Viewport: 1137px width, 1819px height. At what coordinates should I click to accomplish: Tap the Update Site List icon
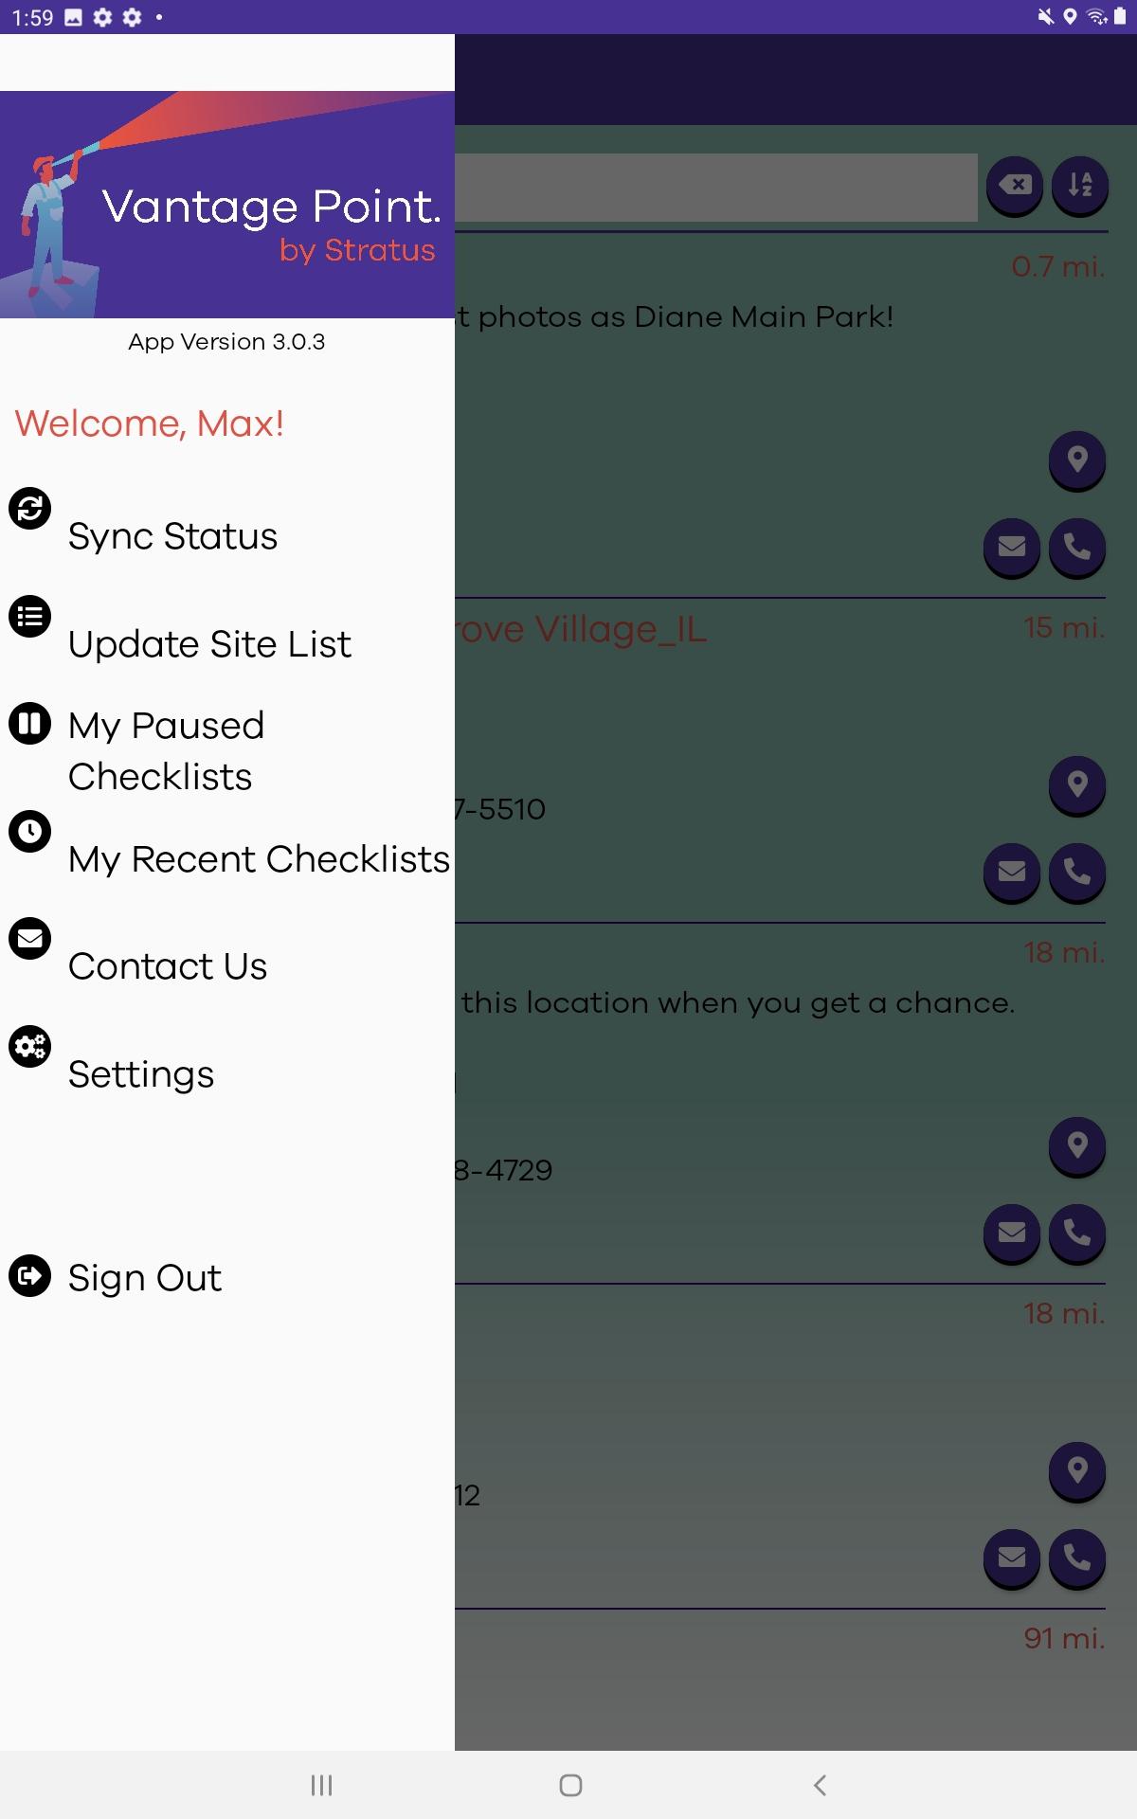(29, 617)
